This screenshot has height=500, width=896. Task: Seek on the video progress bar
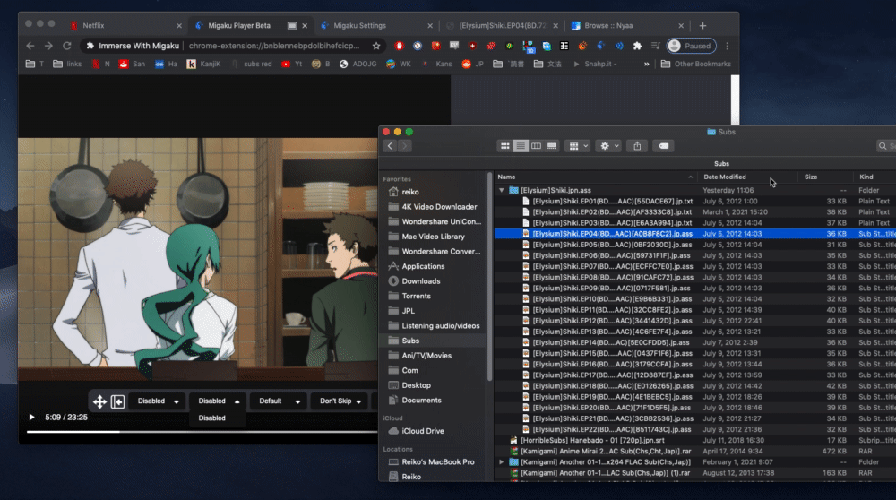(x=179, y=431)
